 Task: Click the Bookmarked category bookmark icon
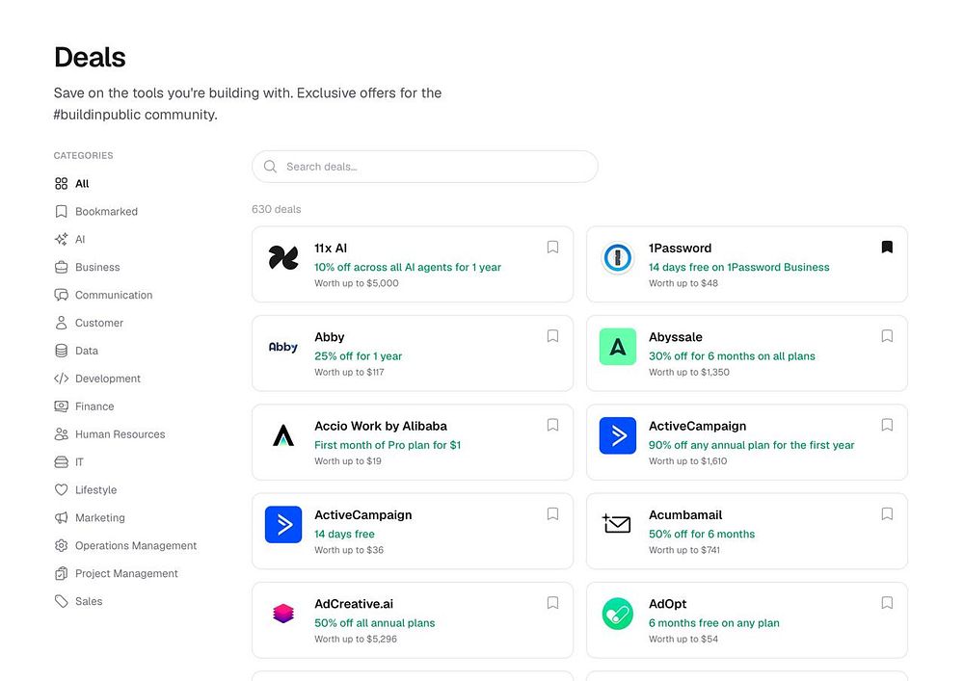61,211
